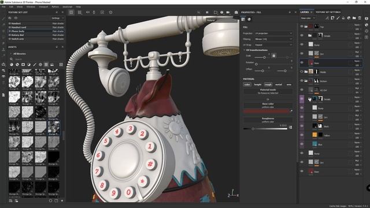The height and width of the screenshot is (208, 370).
Task: Expand the All libraries tree in Assets
Action: (10, 54)
